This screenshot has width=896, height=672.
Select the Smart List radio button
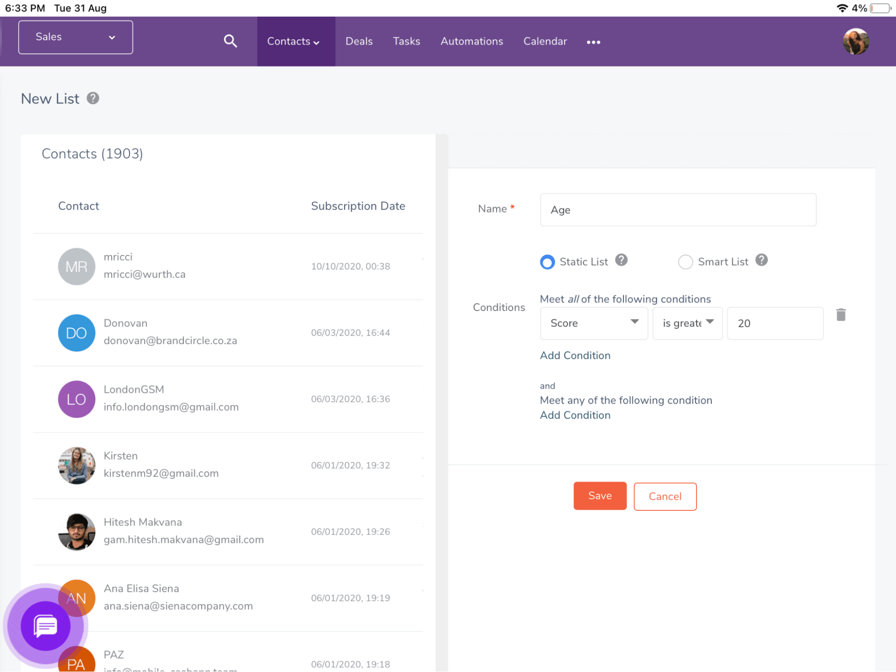[x=684, y=262]
